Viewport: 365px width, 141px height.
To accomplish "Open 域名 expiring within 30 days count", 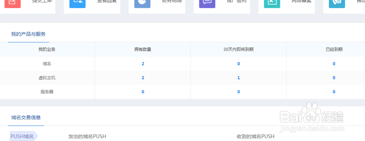I will coord(239,64).
